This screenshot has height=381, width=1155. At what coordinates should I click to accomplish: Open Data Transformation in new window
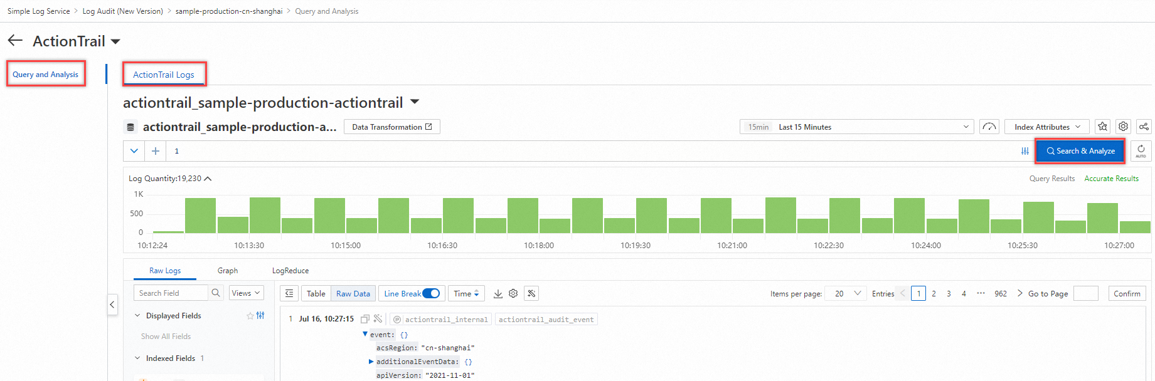click(392, 127)
